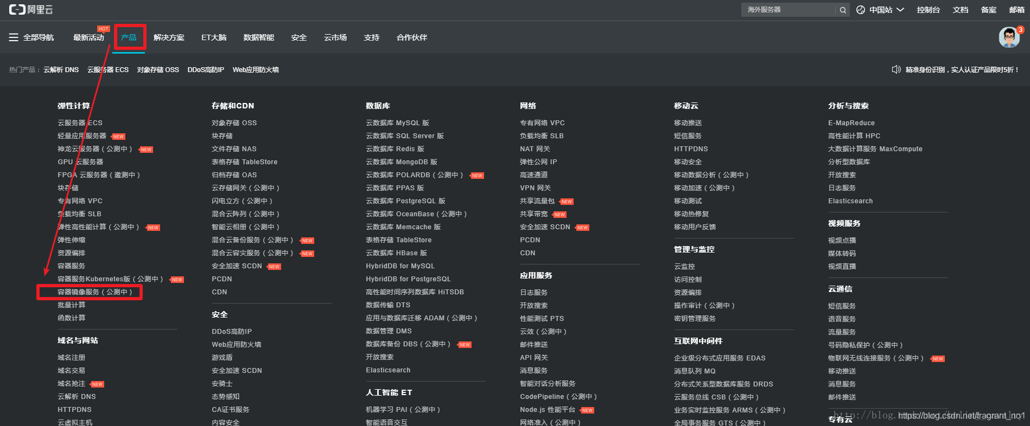Screen dimensions: 1030x426
Task: Open 视频点播 link
Action: [x=842, y=241]
